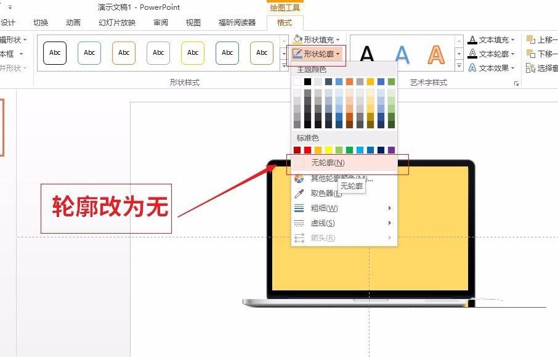Click the 虚线 dashed line icon
This screenshot has width=558, height=357.
coord(299,223)
